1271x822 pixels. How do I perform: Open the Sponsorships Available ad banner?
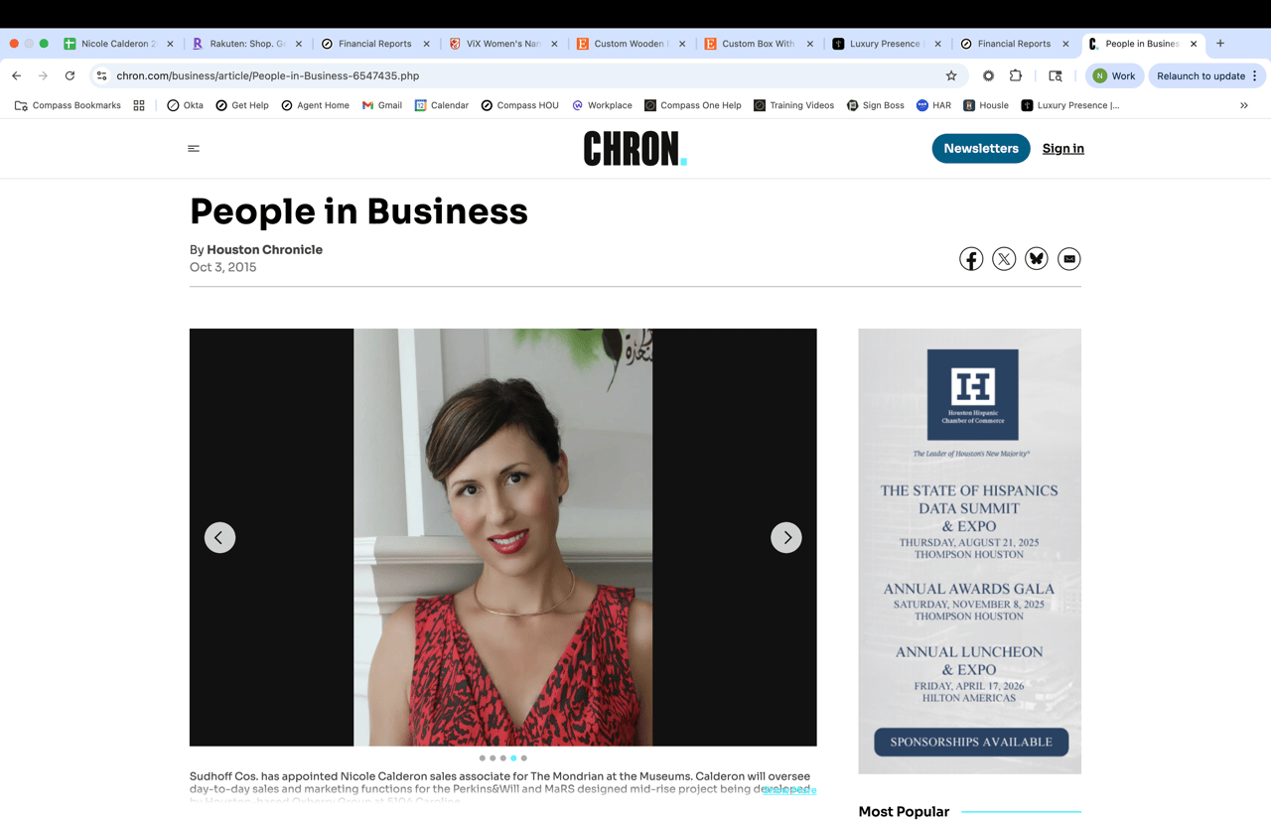coord(971,742)
